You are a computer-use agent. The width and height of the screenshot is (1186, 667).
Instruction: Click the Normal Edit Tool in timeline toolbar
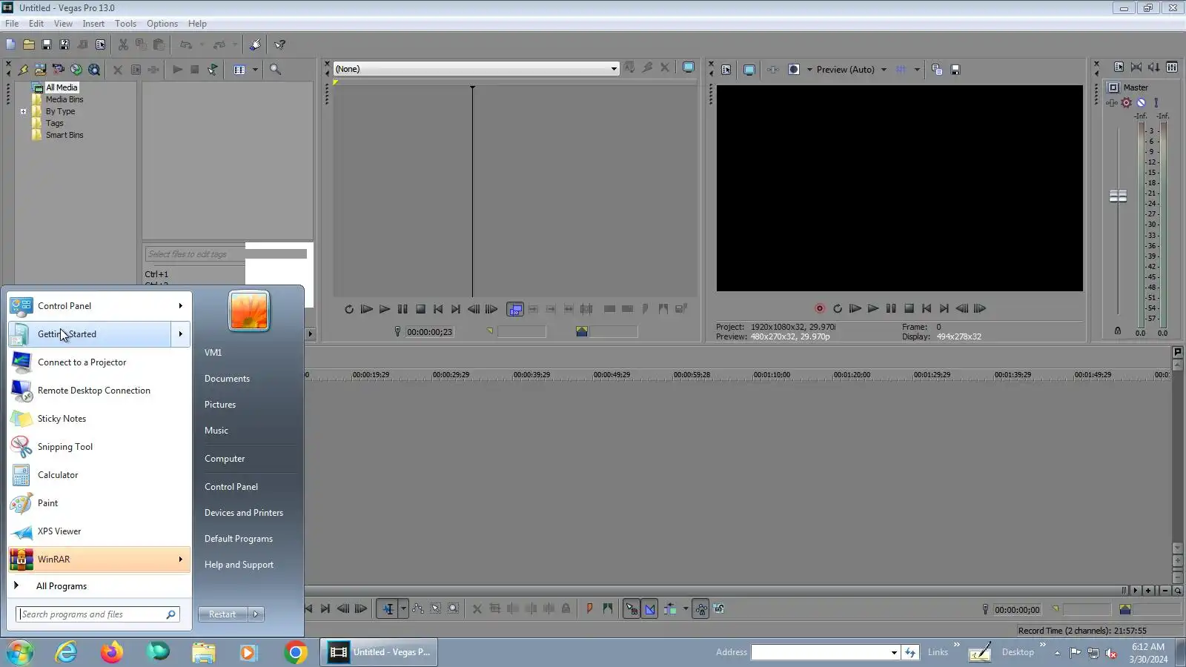point(388,609)
